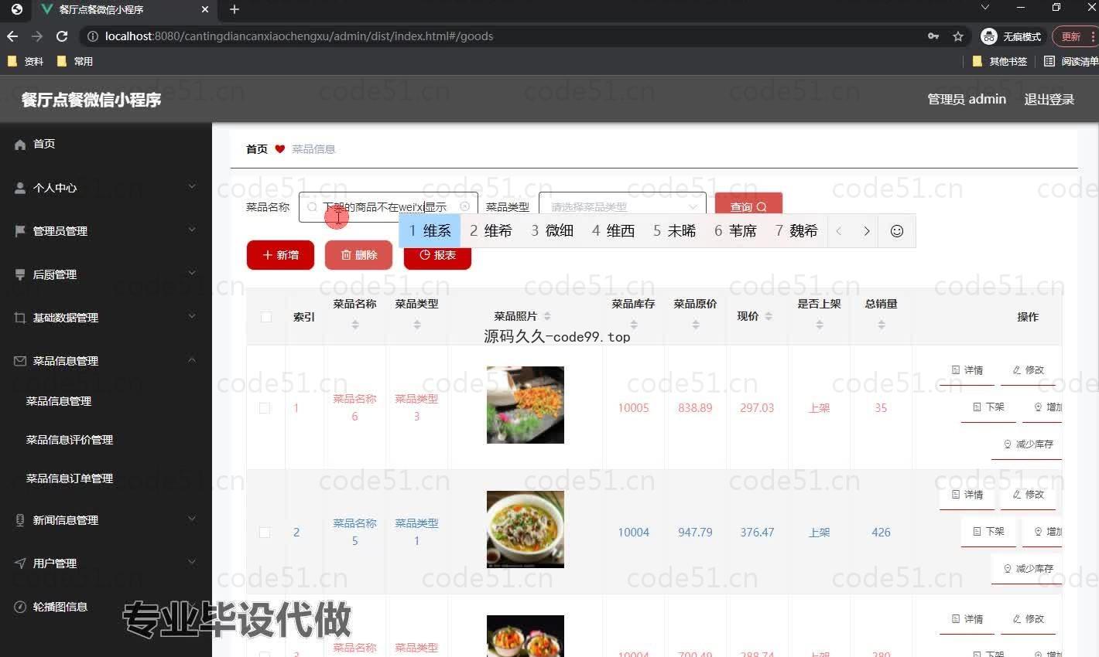Click the person icon beside 个人中心

coord(20,188)
